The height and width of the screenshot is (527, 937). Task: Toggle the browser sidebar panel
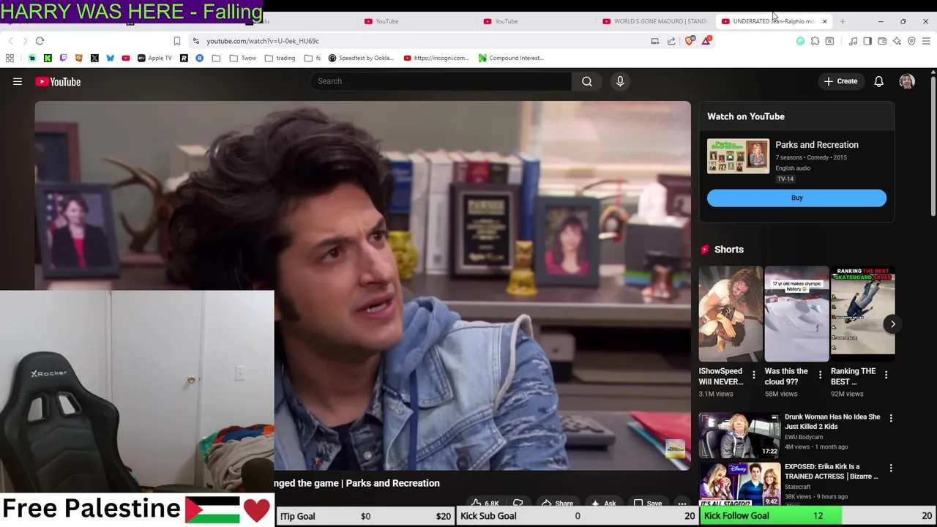pyautogui.click(x=867, y=41)
